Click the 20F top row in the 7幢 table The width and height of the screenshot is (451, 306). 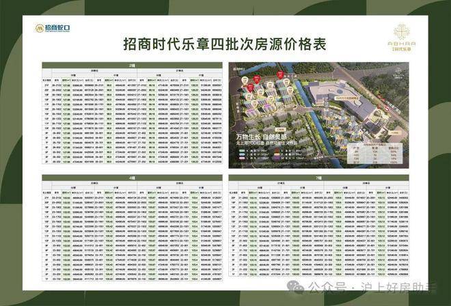tap(318, 198)
